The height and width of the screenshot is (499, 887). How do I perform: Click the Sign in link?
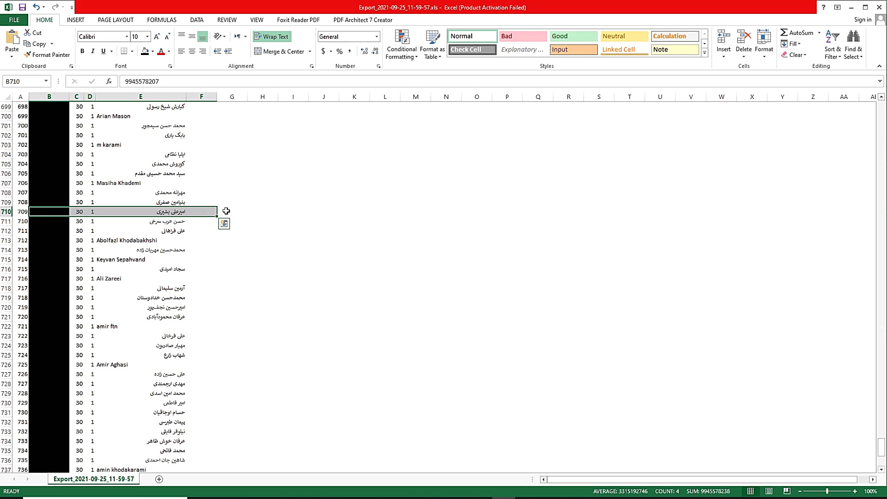(863, 19)
